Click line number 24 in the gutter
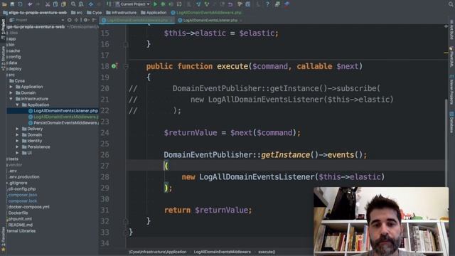 click(x=105, y=133)
